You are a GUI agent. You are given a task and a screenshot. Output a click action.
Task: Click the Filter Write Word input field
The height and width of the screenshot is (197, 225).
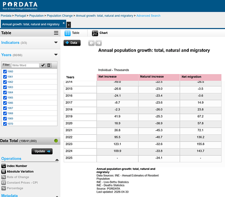click(25, 65)
